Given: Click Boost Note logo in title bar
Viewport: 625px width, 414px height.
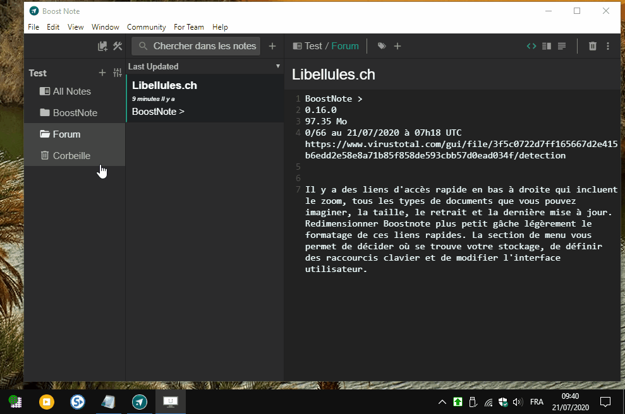Looking at the screenshot, I should pyautogui.click(x=34, y=11).
